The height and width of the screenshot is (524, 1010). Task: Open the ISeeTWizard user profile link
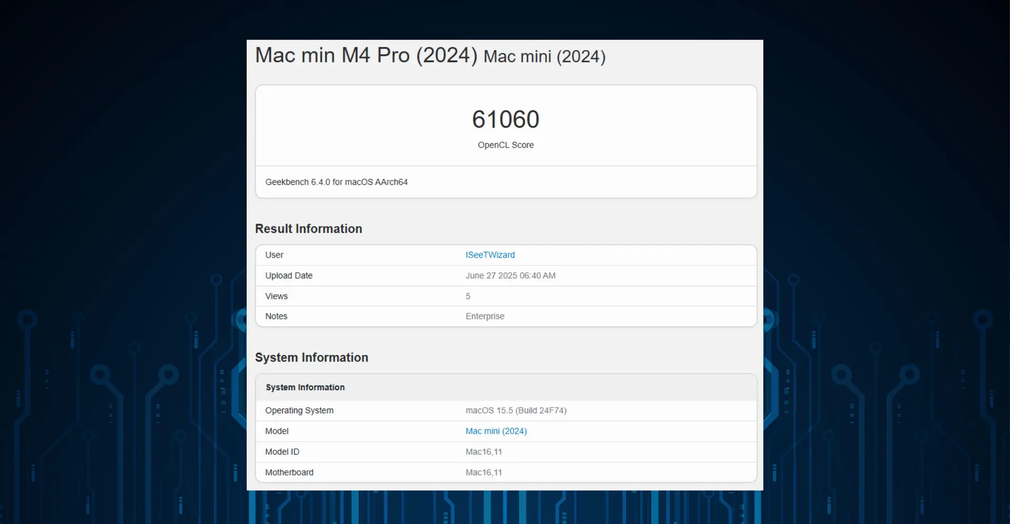[x=490, y=255]
